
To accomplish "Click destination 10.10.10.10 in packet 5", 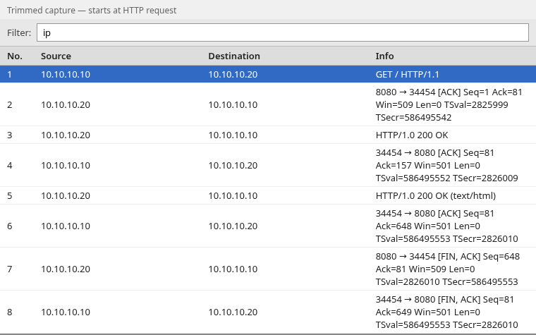I will [x=233, y=195].
